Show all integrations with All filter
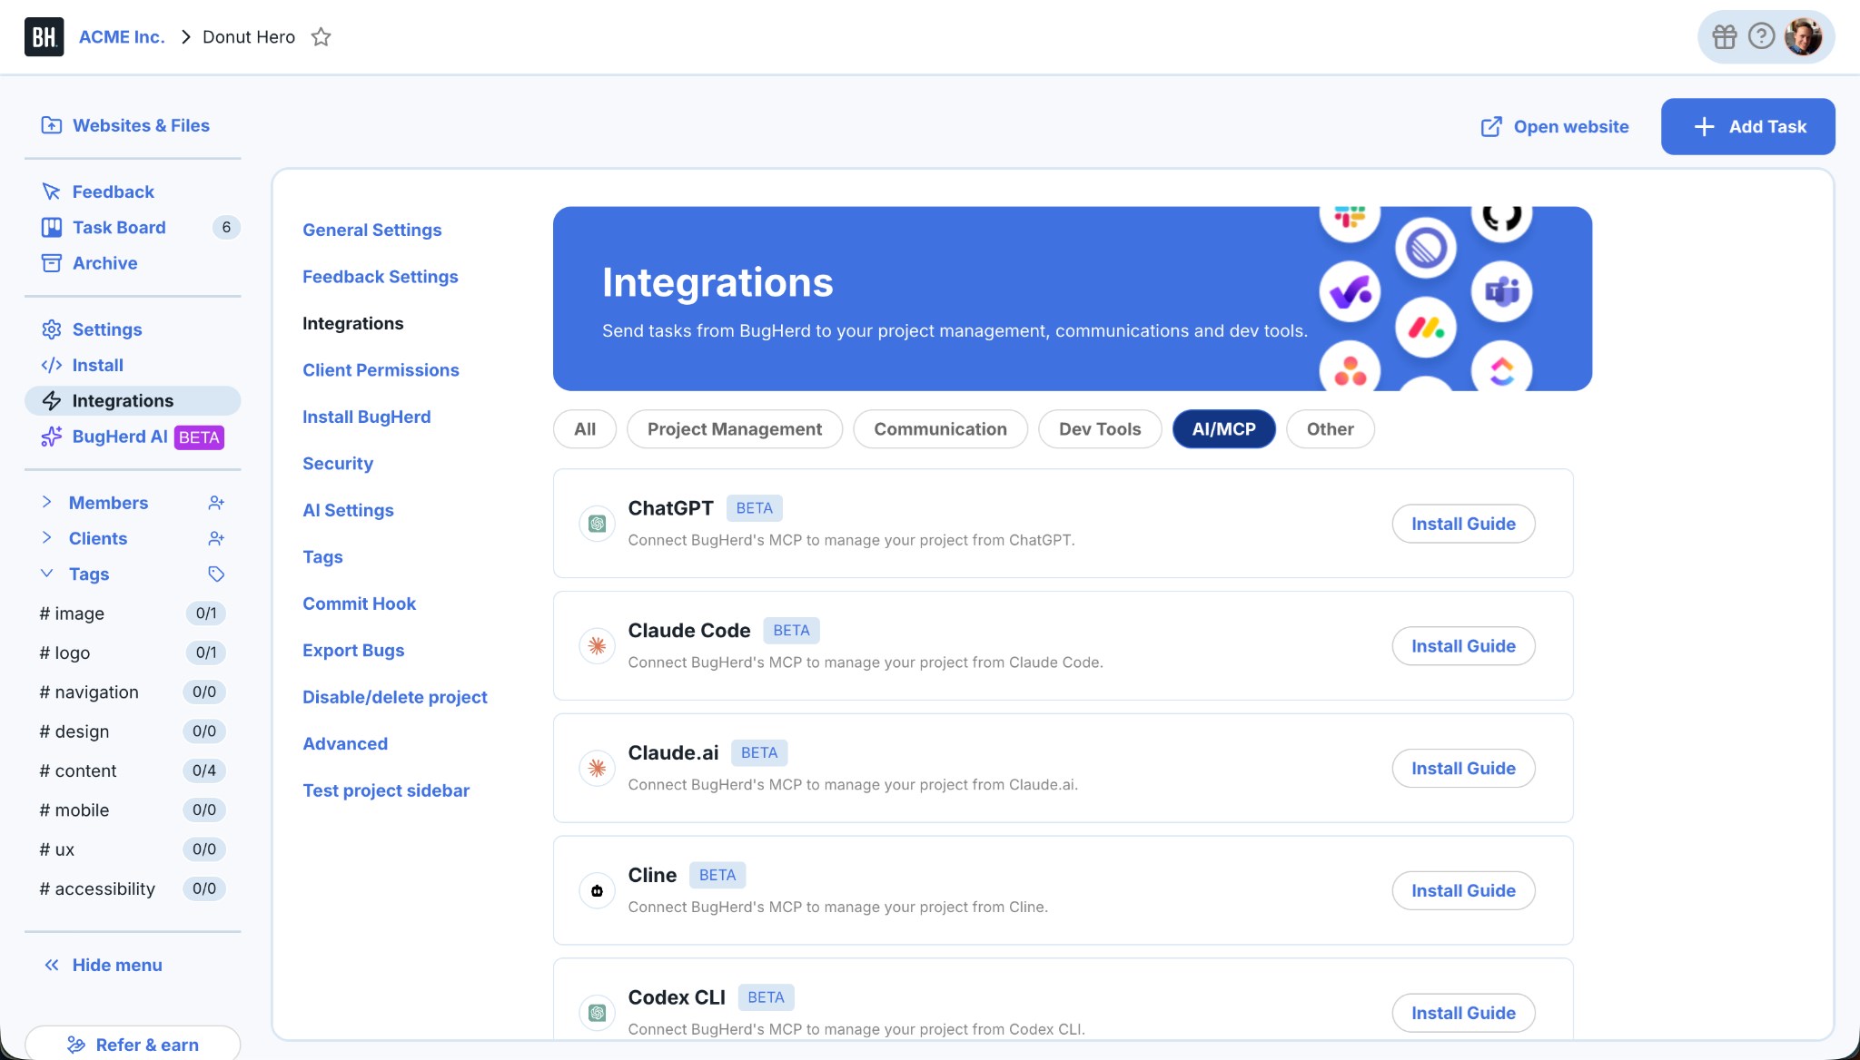 click(585, 429)
